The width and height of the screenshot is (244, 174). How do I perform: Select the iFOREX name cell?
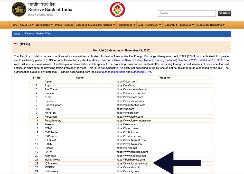80,168
